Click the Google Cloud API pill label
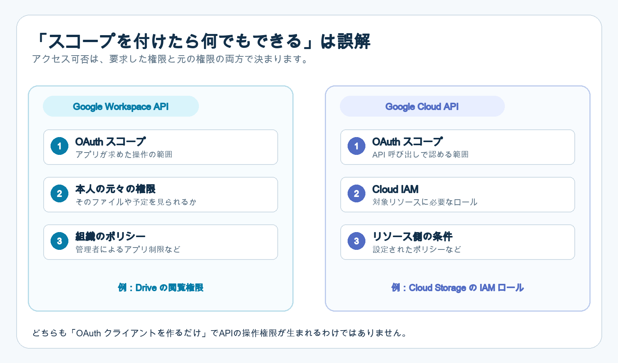 click(422, 107)
